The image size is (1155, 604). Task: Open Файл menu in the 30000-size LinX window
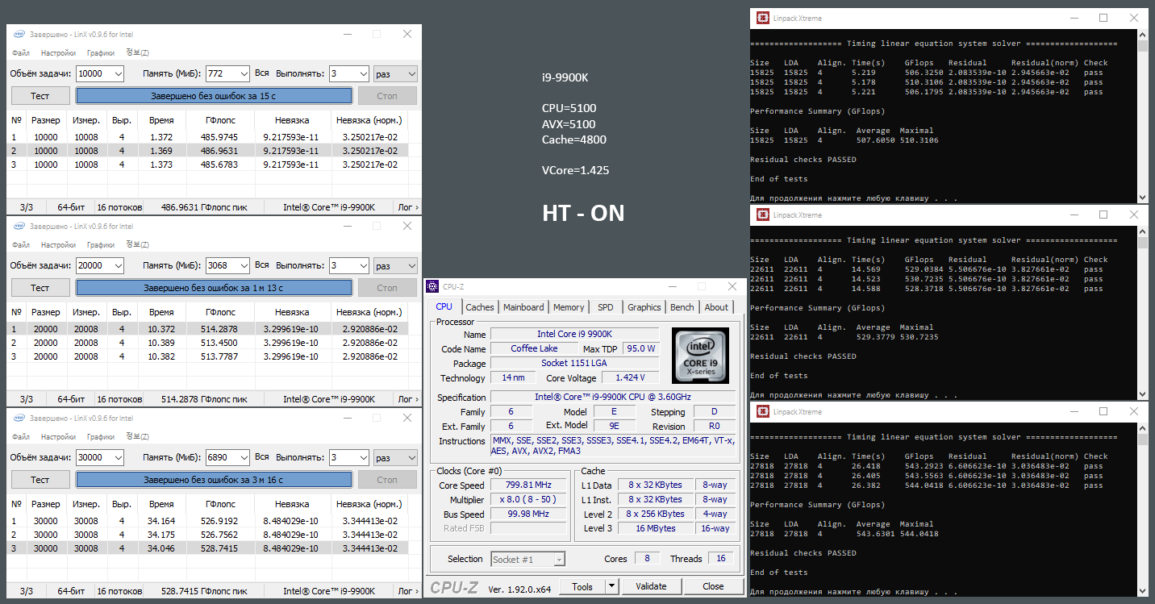(x=21, y=437)
